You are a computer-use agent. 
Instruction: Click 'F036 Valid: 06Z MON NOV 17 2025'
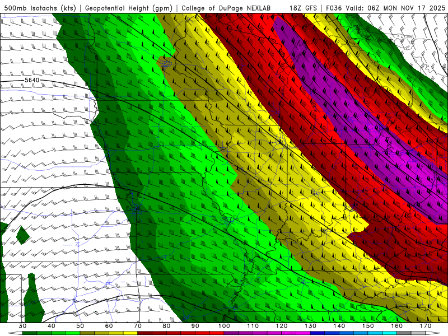385,8
